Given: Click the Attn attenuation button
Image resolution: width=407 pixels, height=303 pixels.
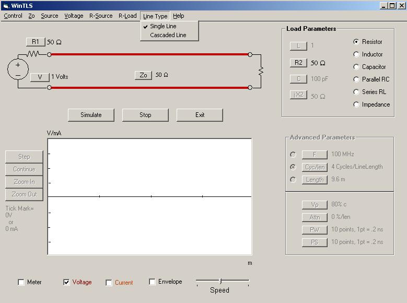Looking at the screenshot, I should click(315, 217).
